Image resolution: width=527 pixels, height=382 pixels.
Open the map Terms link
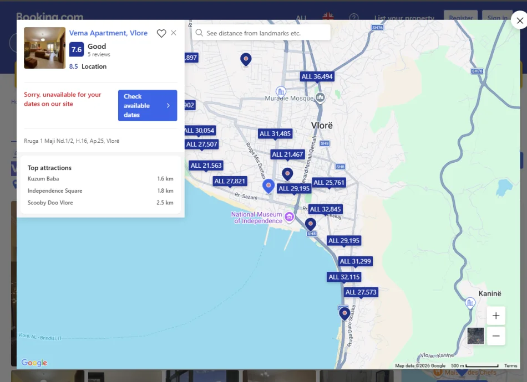click(x=510, y=365)
